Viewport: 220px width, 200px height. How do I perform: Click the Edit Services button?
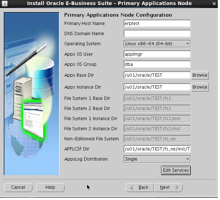point(176,170)
